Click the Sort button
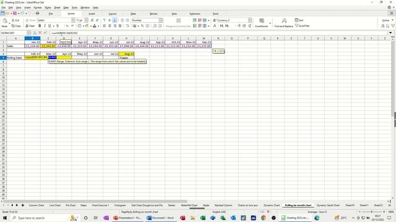The image size is (396, 222). click(x=299, y=20)
